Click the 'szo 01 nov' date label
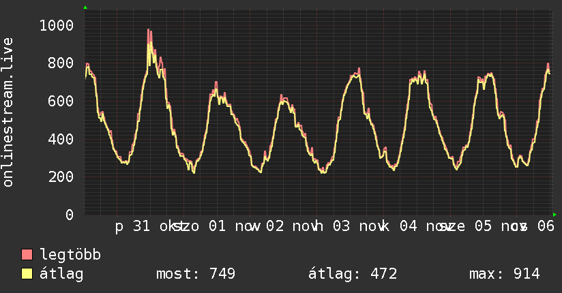 coord(217,226)
